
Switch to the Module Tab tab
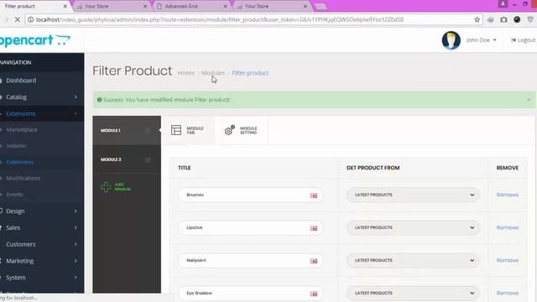pos(188,130)
